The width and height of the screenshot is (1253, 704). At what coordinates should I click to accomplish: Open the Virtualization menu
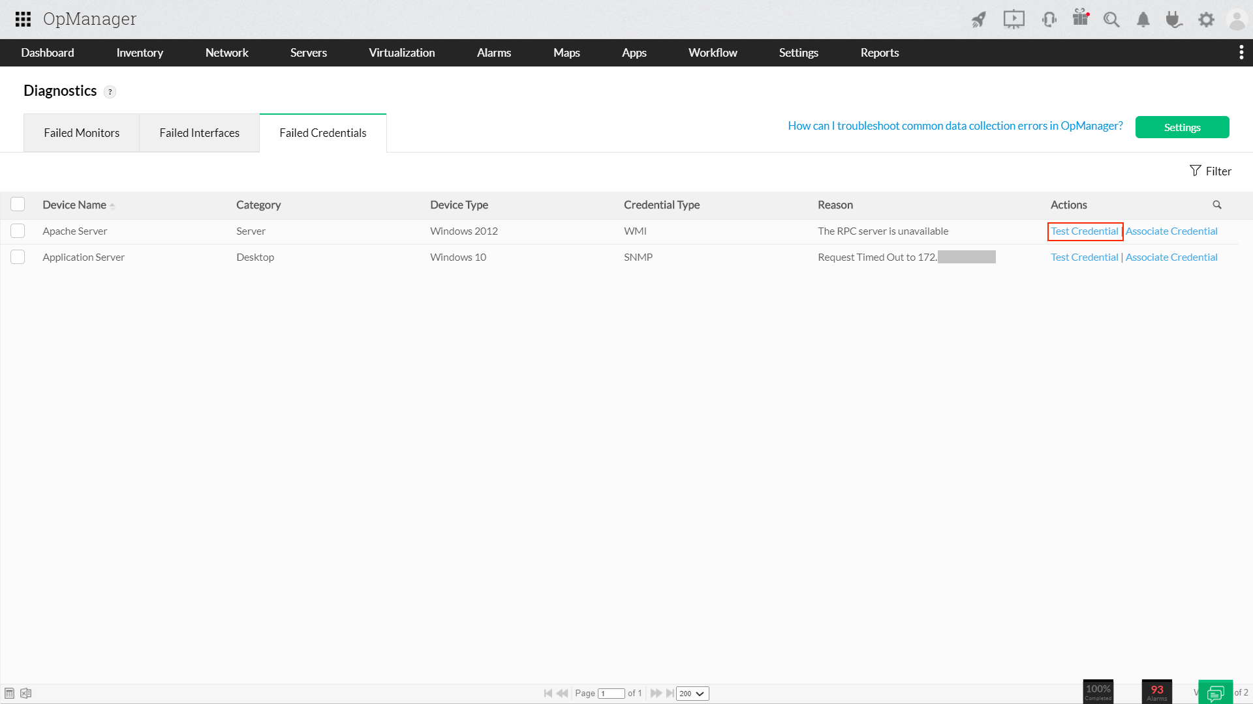click(x=401, y=53)
